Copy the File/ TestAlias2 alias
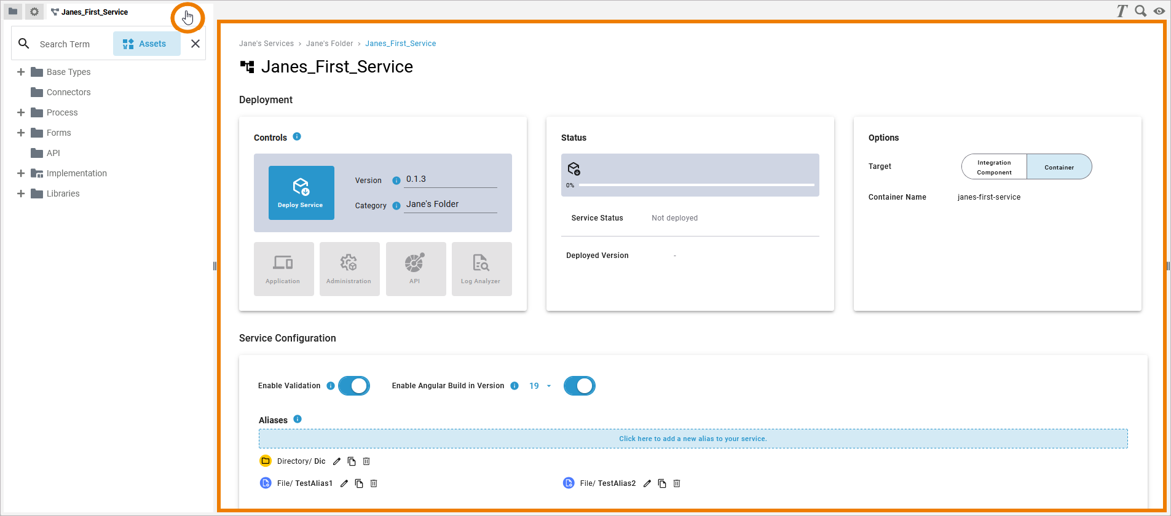The image size is (1171, 516). tap(662, 483)
